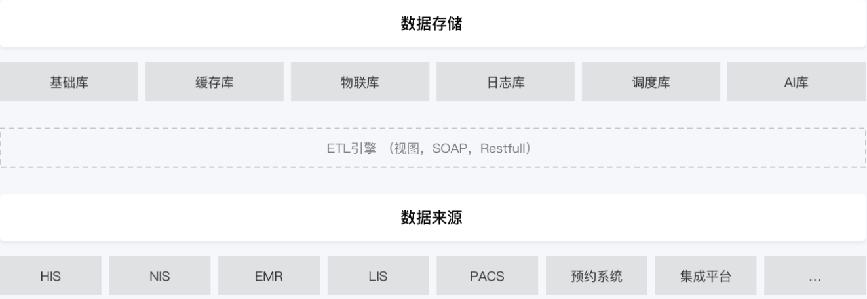The width and height of the screenshot is (867, 299).
Task: Select the HIS source block
Action: tap(50, 276)
